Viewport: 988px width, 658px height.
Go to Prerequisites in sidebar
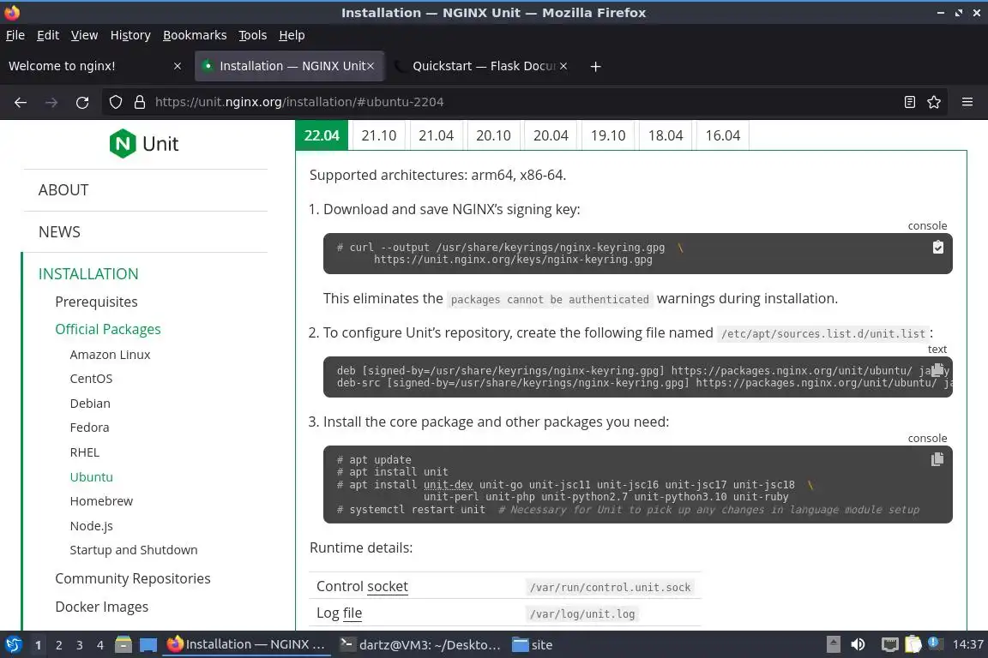(96, 302)
